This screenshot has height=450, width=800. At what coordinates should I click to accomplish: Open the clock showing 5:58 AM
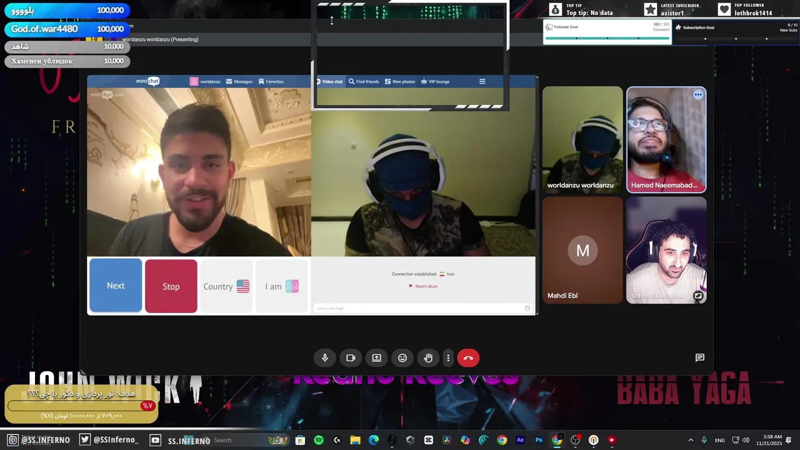coord(769,440)
